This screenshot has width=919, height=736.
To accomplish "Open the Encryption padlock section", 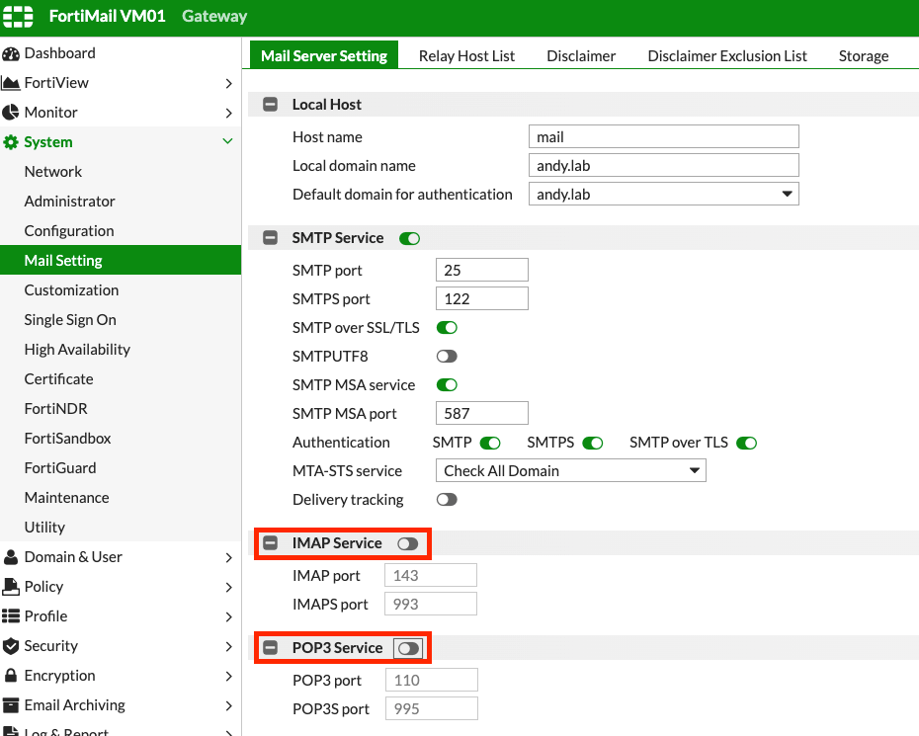I will pos(12,676).
